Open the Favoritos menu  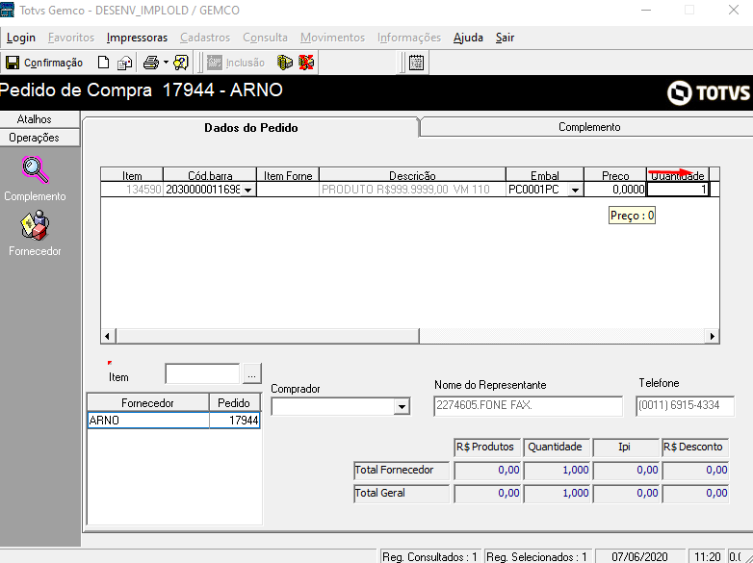point(71,38)
